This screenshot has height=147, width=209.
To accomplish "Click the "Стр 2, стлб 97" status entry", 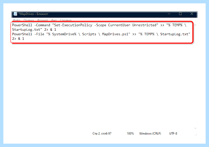I will tap(102, 133).
